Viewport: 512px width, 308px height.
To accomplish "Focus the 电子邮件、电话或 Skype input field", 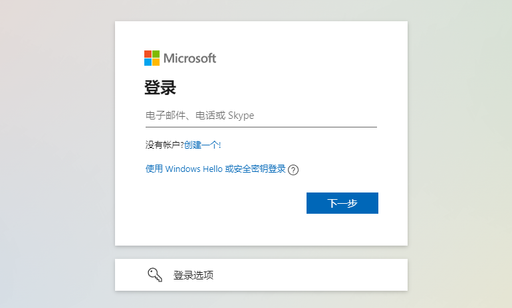I will (x=261, y=116).
